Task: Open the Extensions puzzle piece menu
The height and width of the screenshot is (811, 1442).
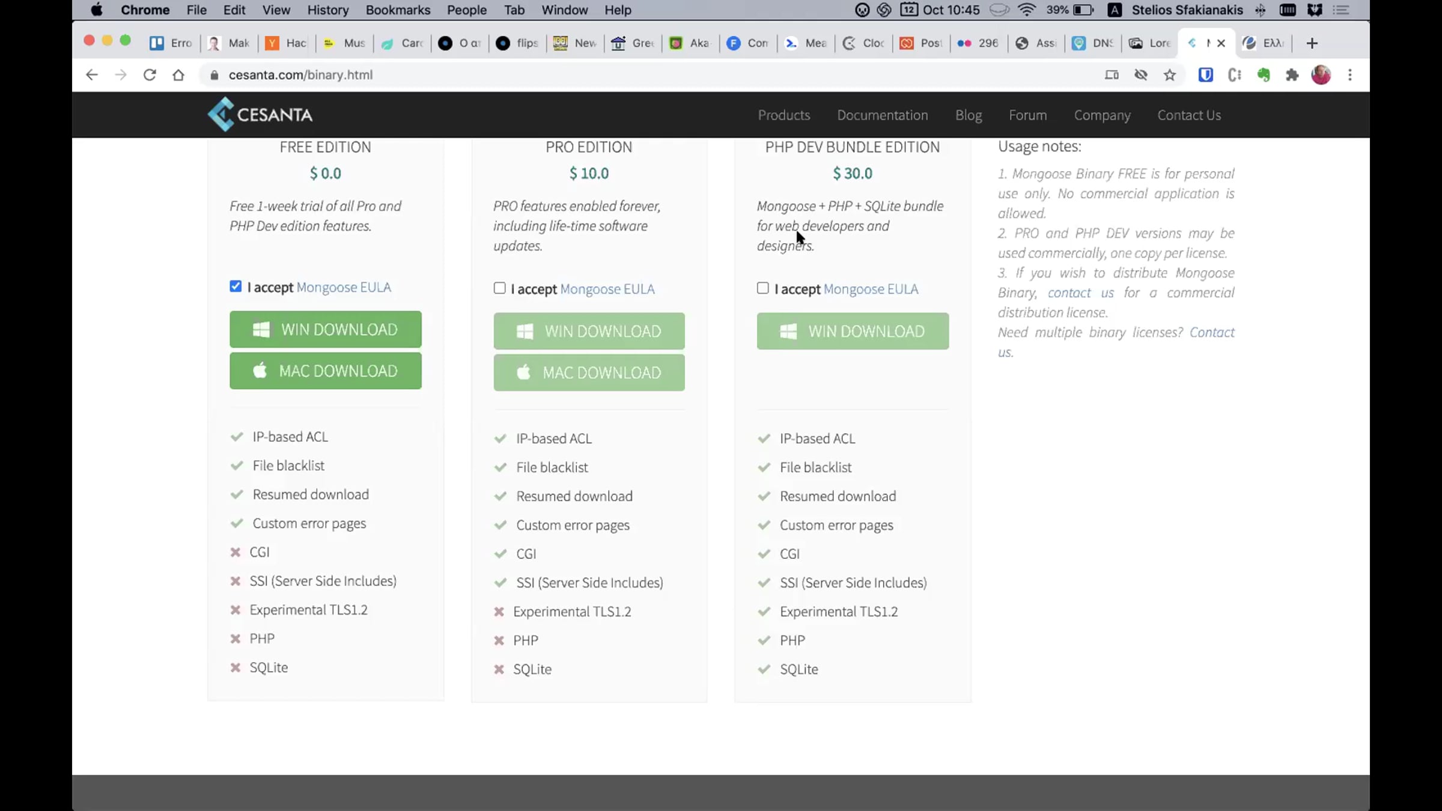Action: [x=1292, y=75]
